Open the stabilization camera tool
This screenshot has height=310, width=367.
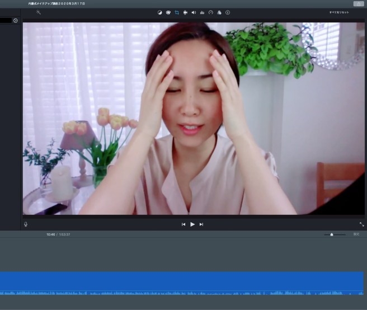tap(185, 12)
